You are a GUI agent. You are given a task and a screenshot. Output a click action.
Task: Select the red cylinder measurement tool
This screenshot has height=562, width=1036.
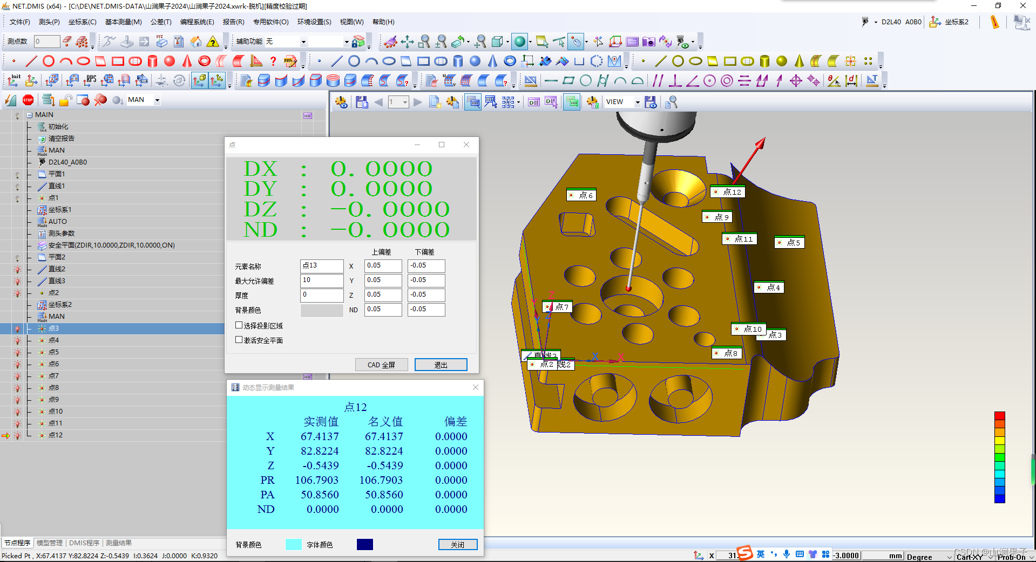click(152, 61)
